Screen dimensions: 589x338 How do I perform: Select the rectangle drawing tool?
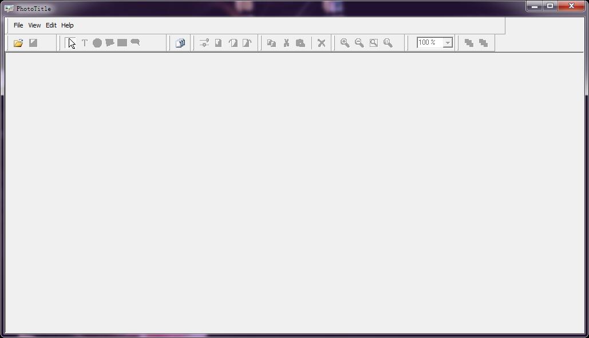(x=121, y=42)
